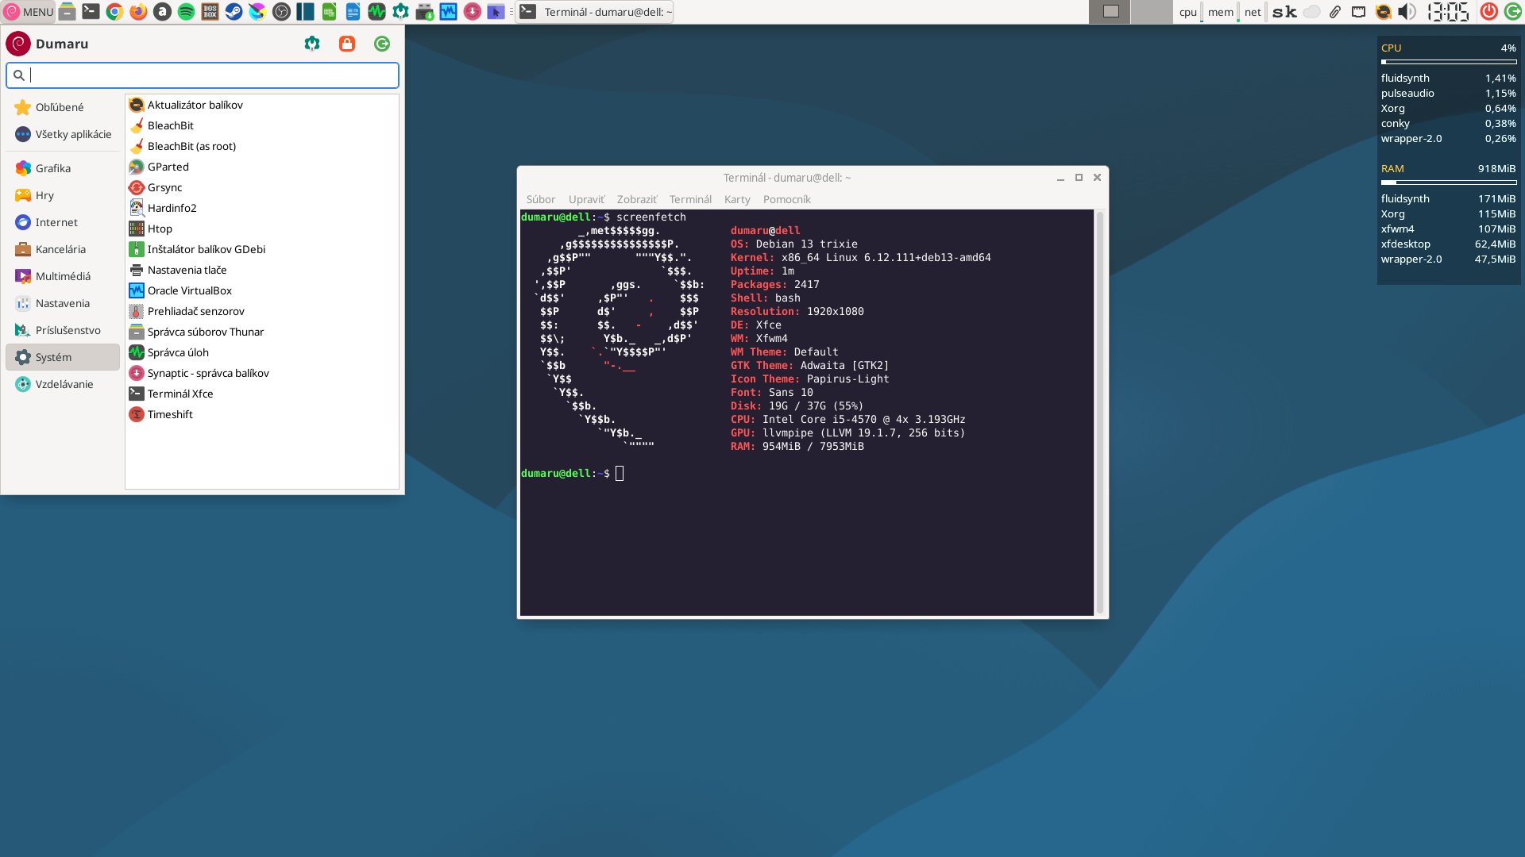The height and width of the screenshot is (857, 1525).
Task: Click the red power button in panel
Action: [1489, 12]
